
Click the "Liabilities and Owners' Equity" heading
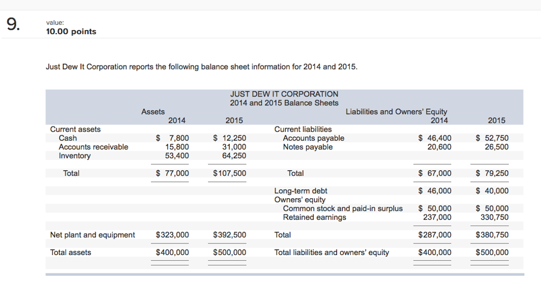coord(396,112)
